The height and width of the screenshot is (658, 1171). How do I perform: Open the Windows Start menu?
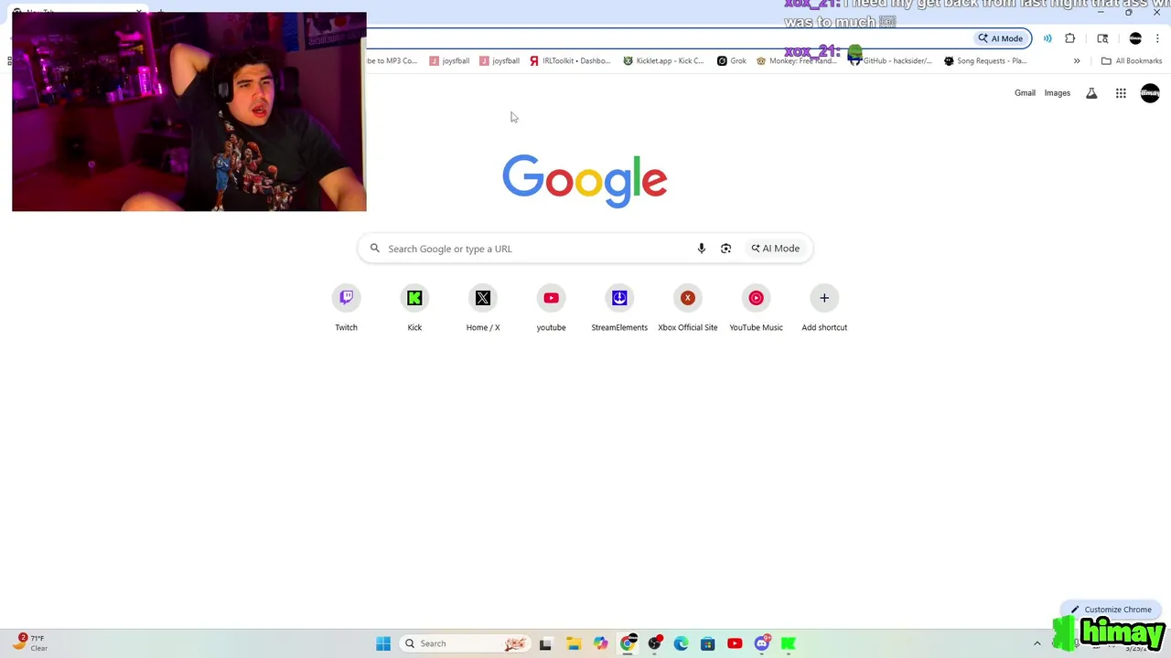coord(383,643)
